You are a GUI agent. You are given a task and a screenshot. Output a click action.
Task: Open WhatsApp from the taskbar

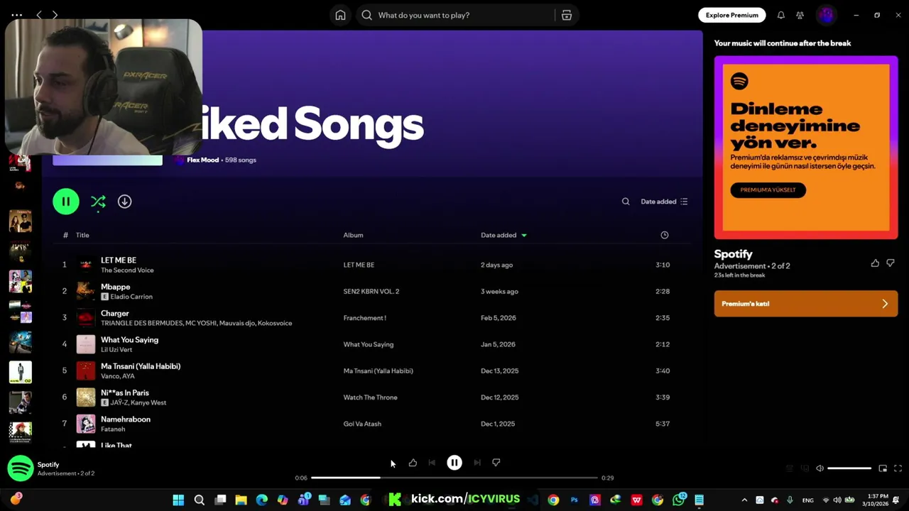[x=680, y=500]
